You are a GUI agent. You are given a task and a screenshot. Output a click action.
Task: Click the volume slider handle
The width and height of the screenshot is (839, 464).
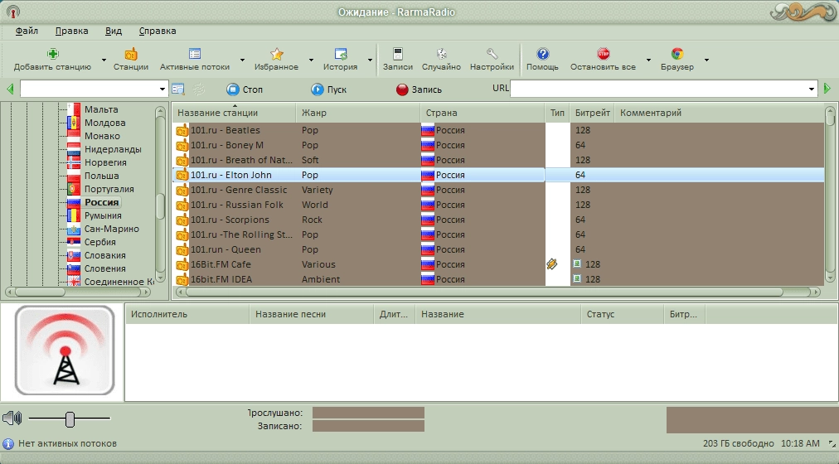(70, 419)
